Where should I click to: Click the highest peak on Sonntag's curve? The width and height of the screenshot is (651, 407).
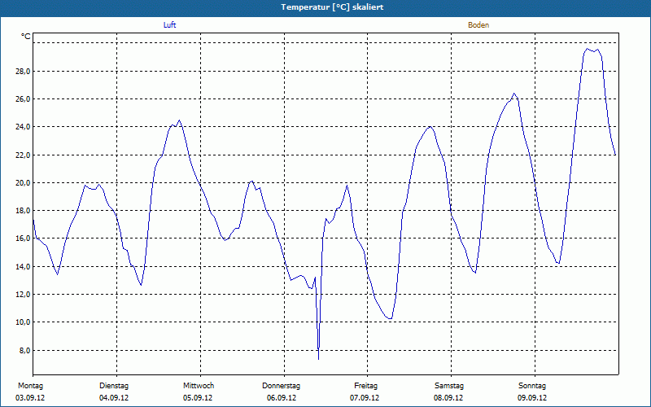coord(587,49)
